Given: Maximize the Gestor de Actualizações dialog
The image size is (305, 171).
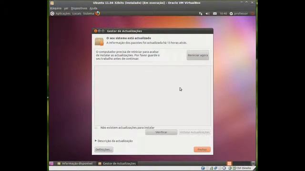Looking at the screenshot, I should tap(103, 31).
